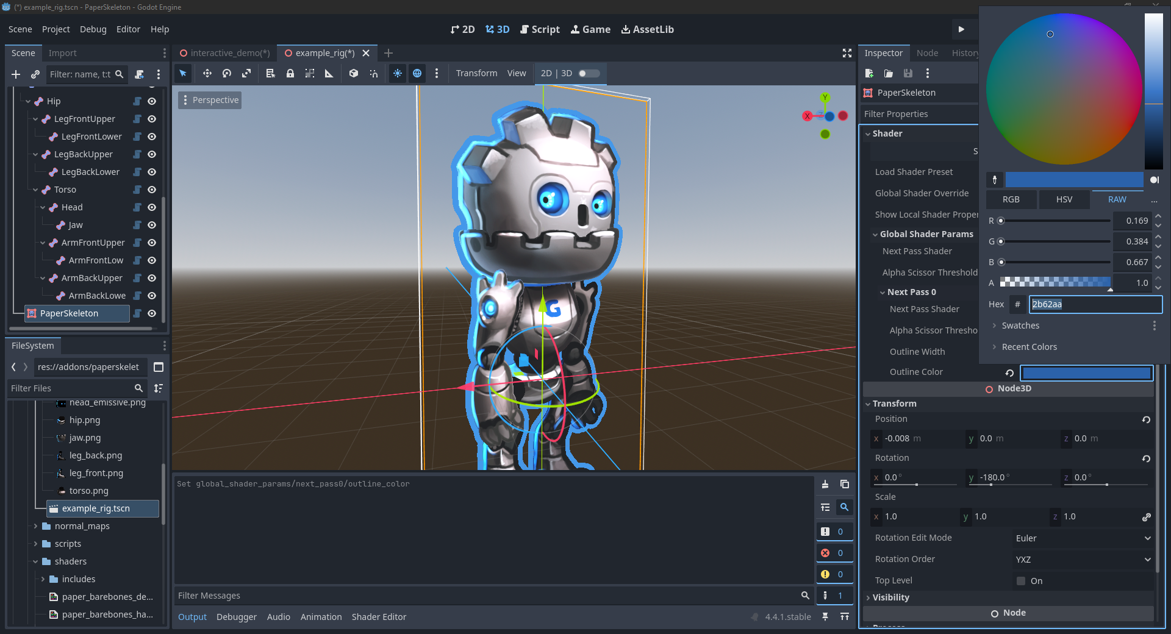Toggle visibility of Torso node
This screenshot has width=1171, height=634.
pos(152,190)
